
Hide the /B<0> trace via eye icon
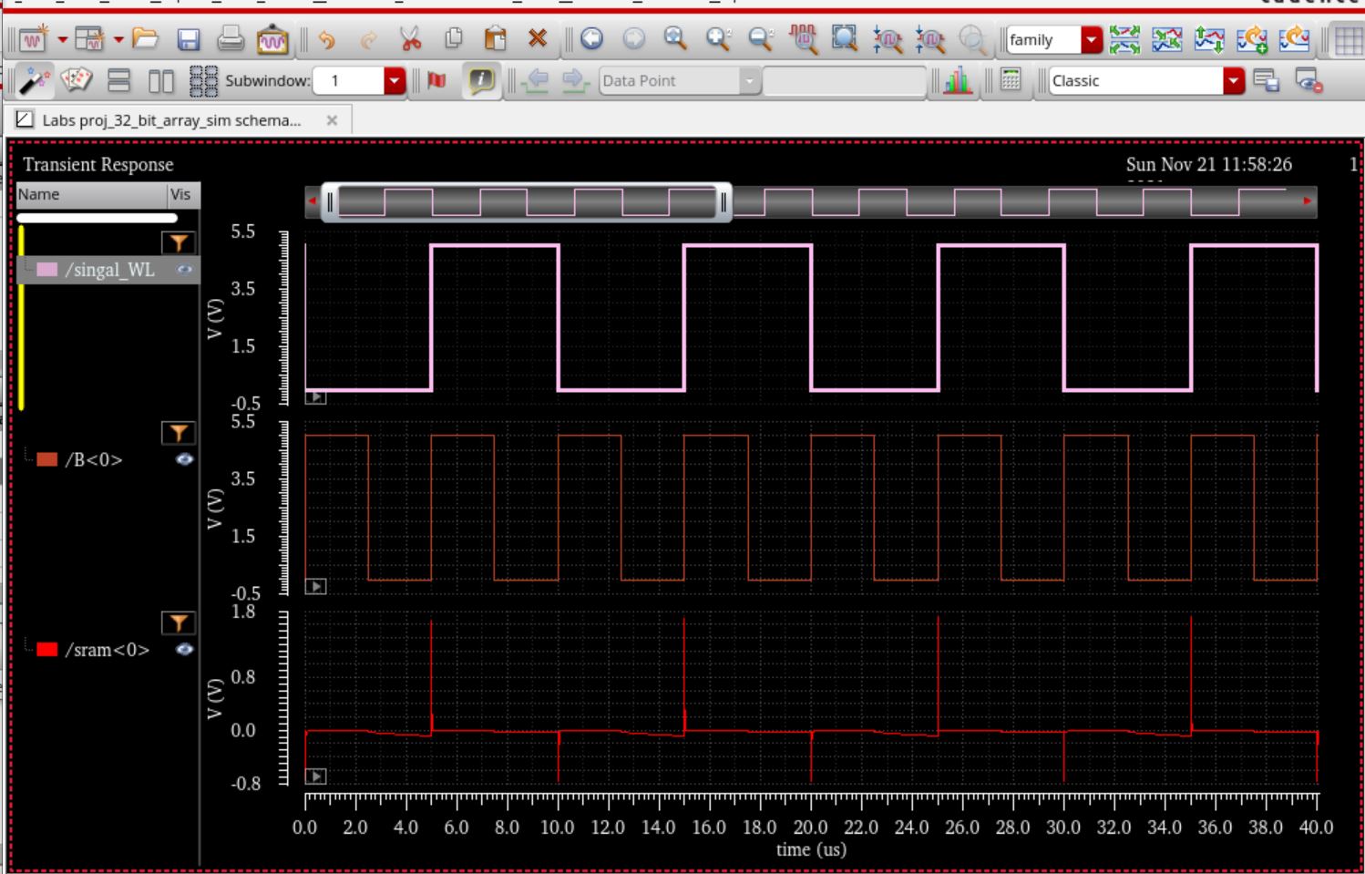coord(184,459)
